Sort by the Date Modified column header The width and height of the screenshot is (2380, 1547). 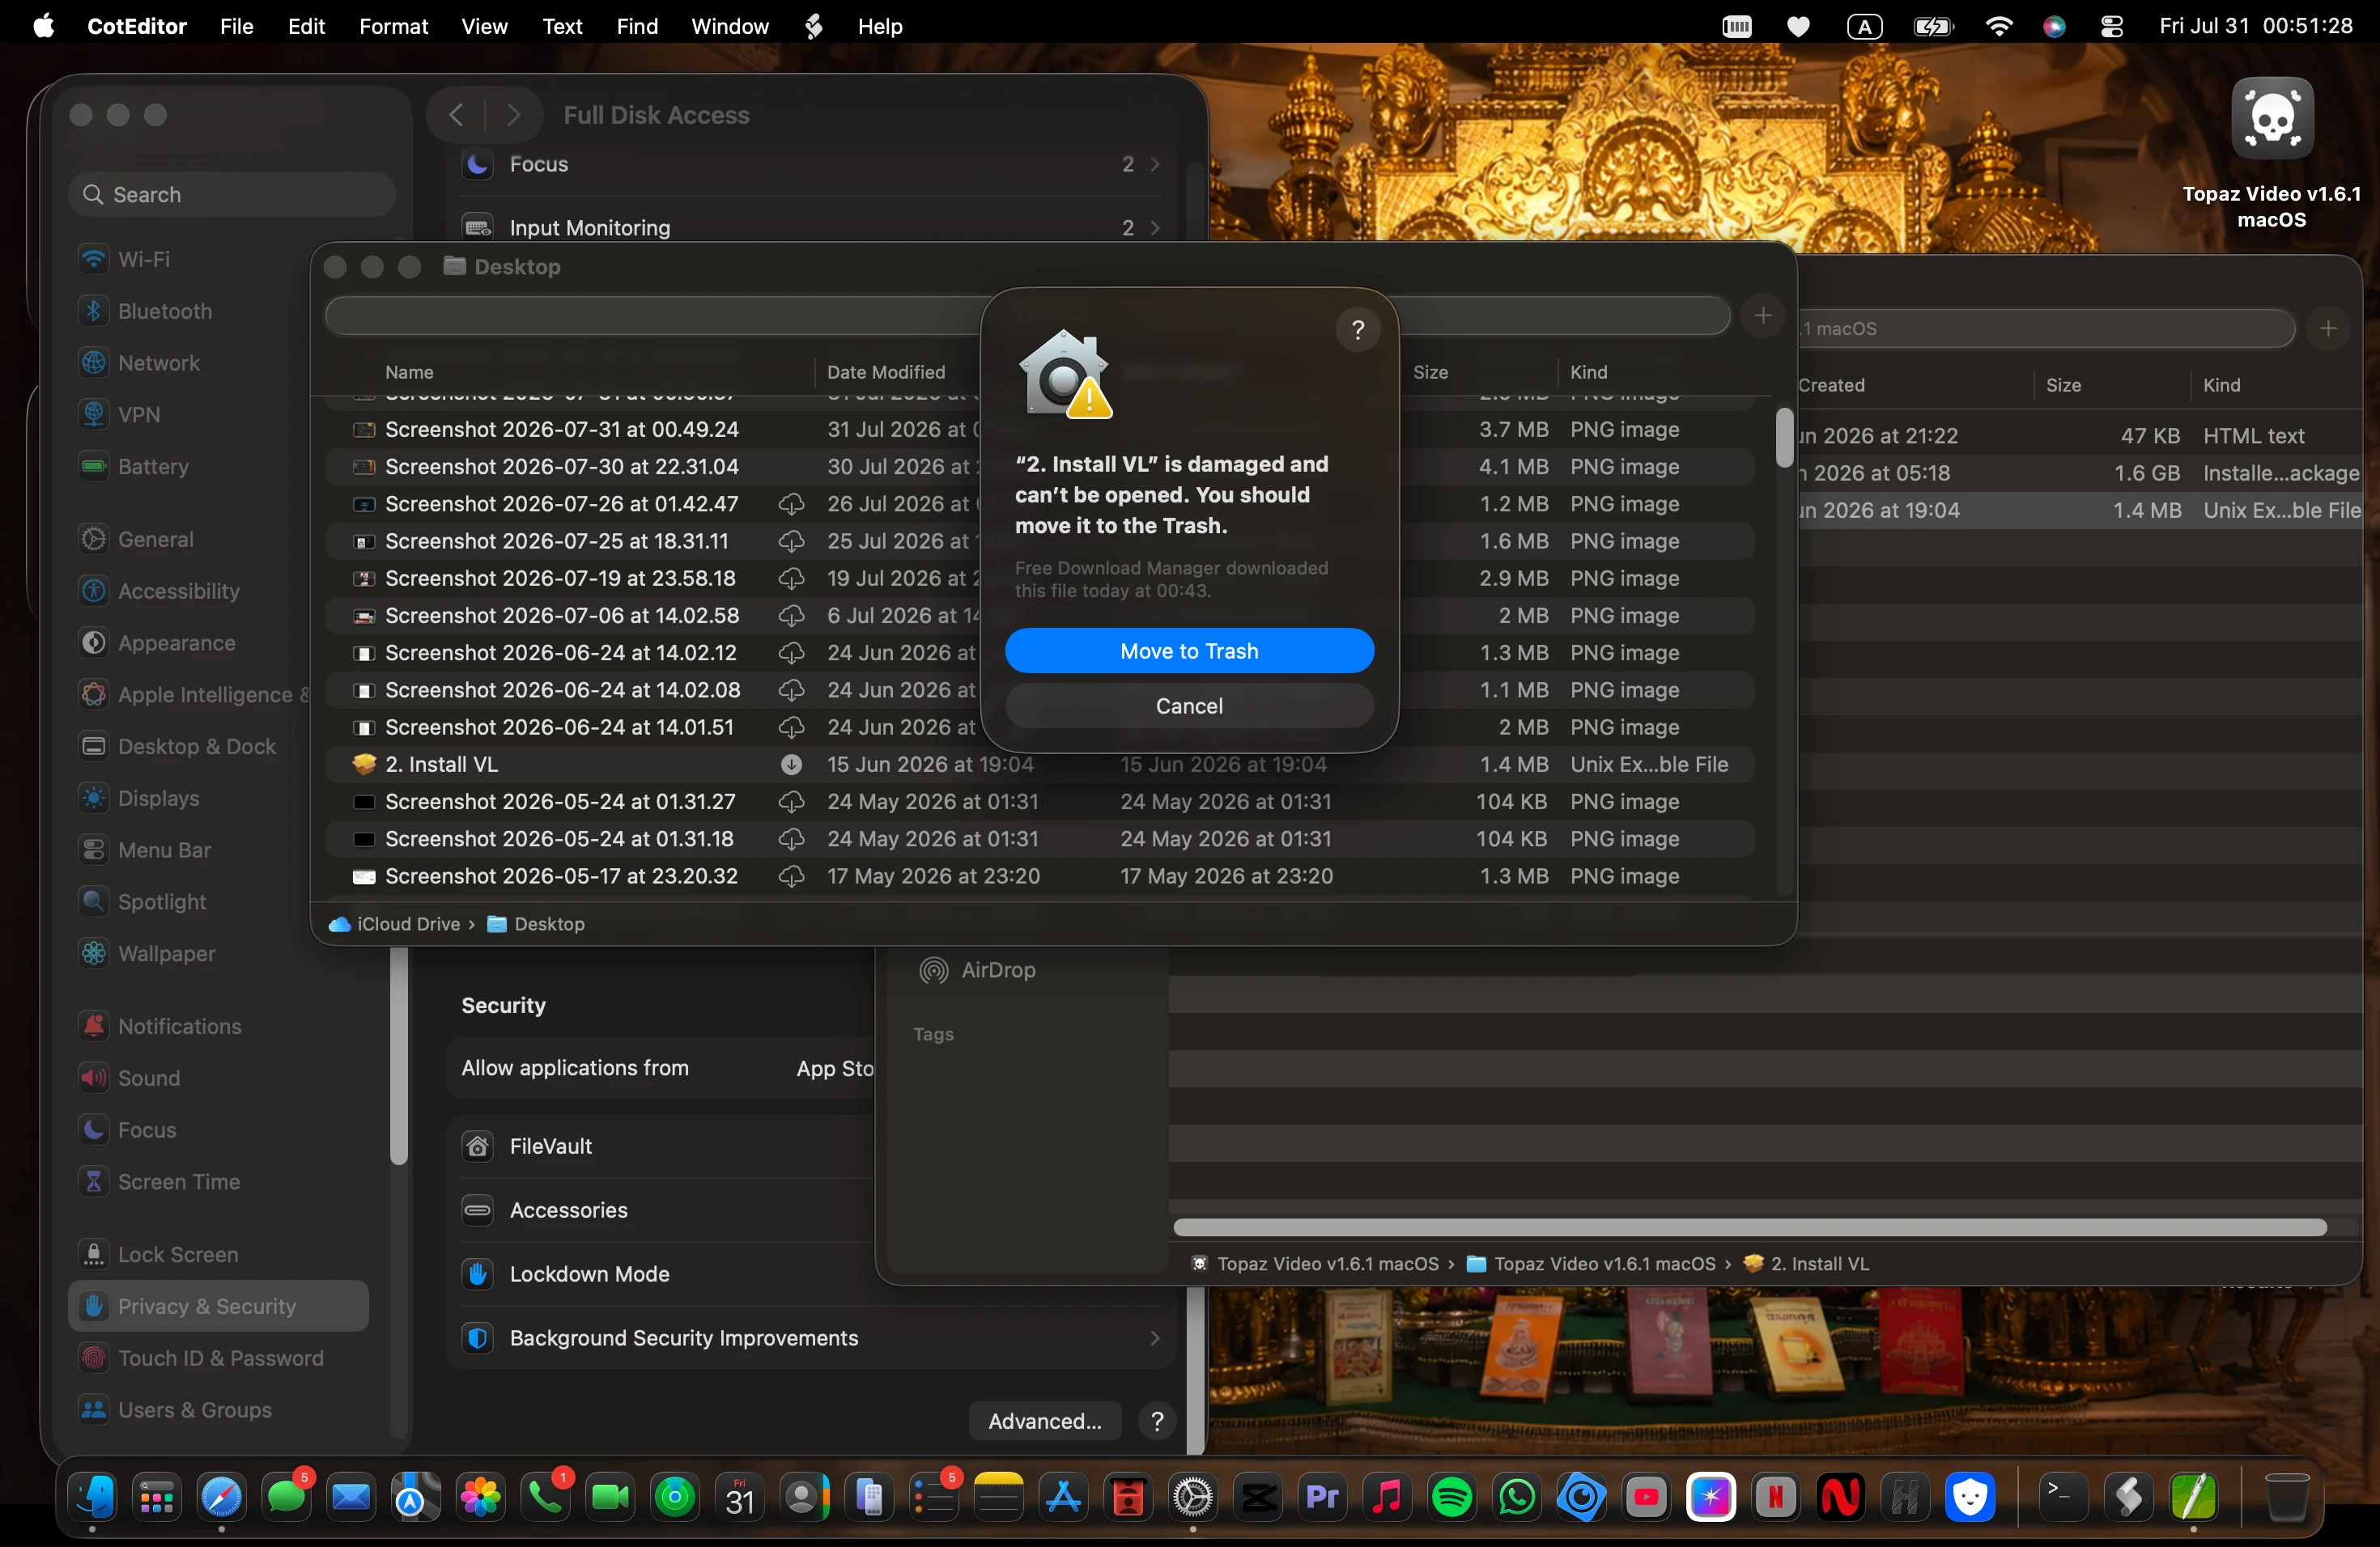coord(886,371)
